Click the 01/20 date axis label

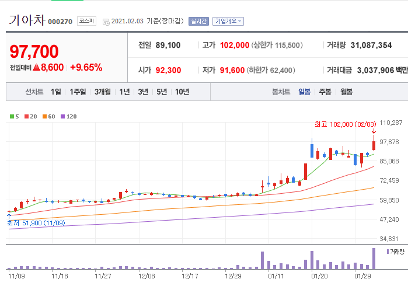click(319, 276)
